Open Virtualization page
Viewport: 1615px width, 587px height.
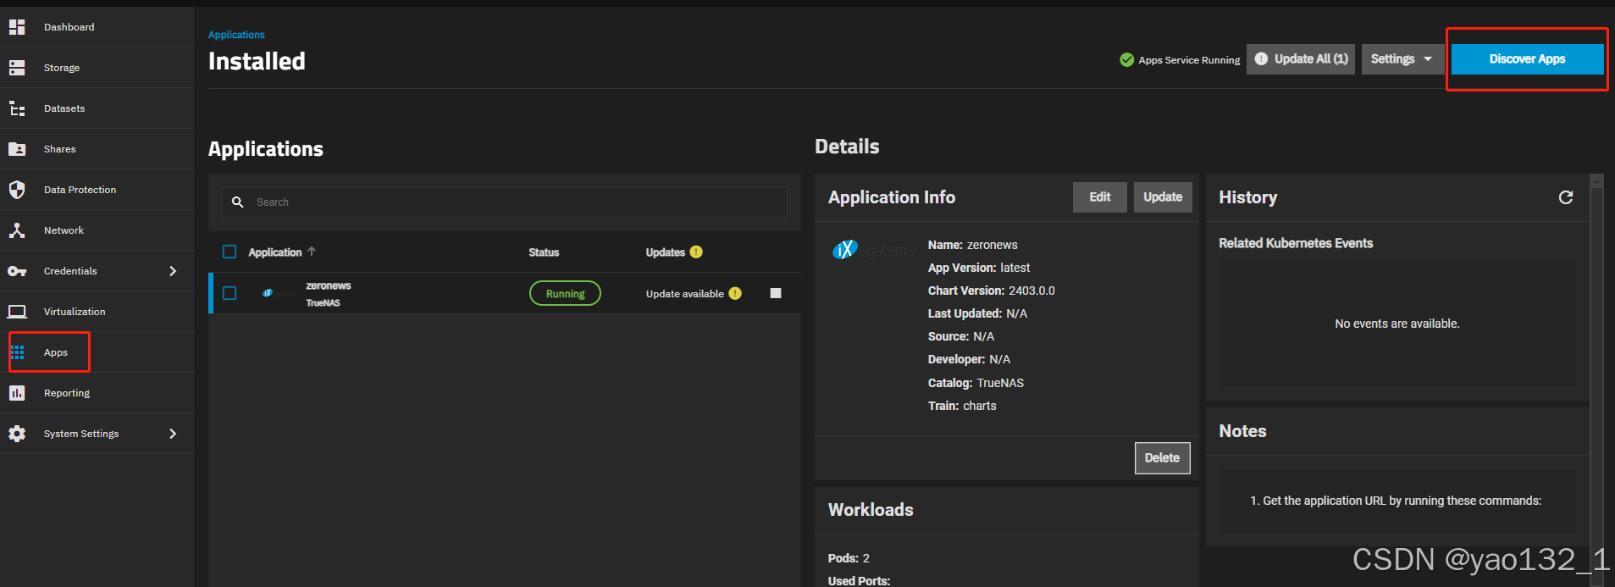click(x=75, y=312)
